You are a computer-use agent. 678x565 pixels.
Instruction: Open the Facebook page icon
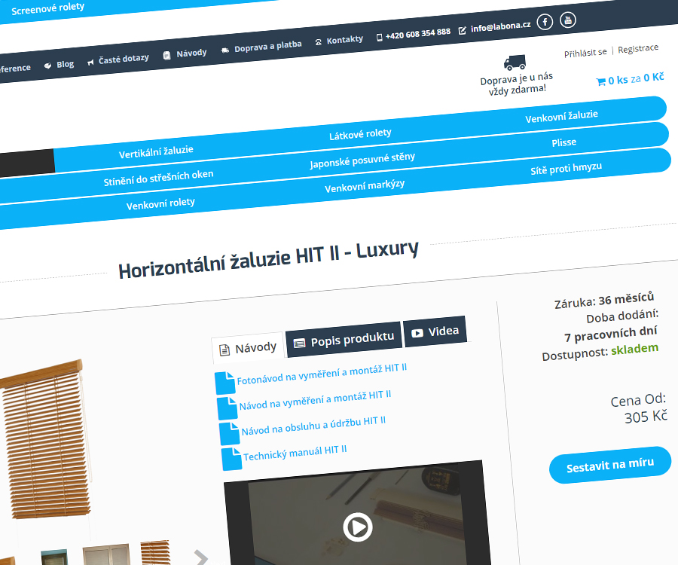click(545, 22)
